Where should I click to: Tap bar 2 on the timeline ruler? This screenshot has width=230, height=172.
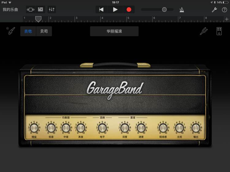(x=51, y=18)
